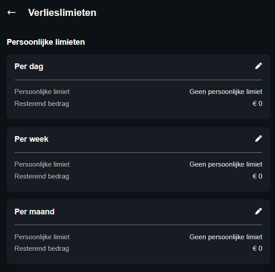275x272 pixels.
Task: Click 'Geen persoonlijke limiet' value in Per maand
Action: [226, 237]
